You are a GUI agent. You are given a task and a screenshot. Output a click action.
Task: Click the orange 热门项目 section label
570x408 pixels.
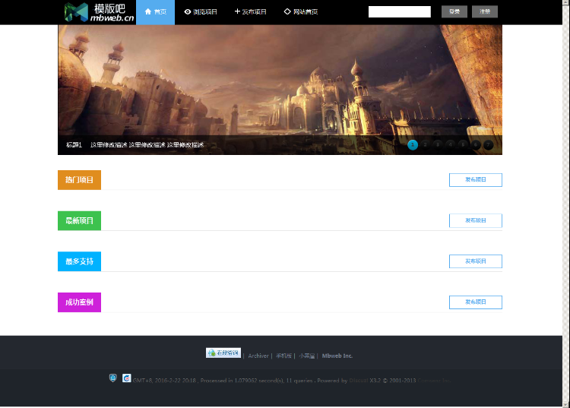point(79,180)
